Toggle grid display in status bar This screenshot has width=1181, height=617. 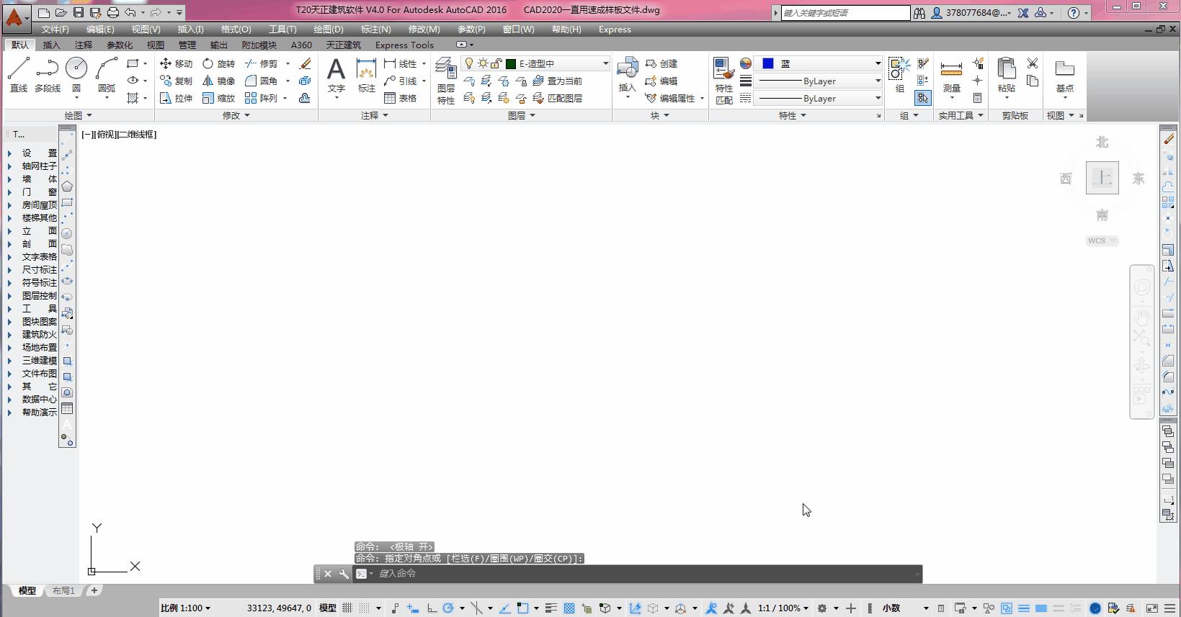[347, 608]
